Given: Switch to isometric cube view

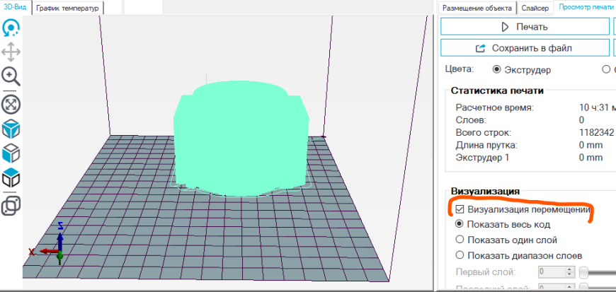Looking at the screenshot, I should [x=11, y=129].
